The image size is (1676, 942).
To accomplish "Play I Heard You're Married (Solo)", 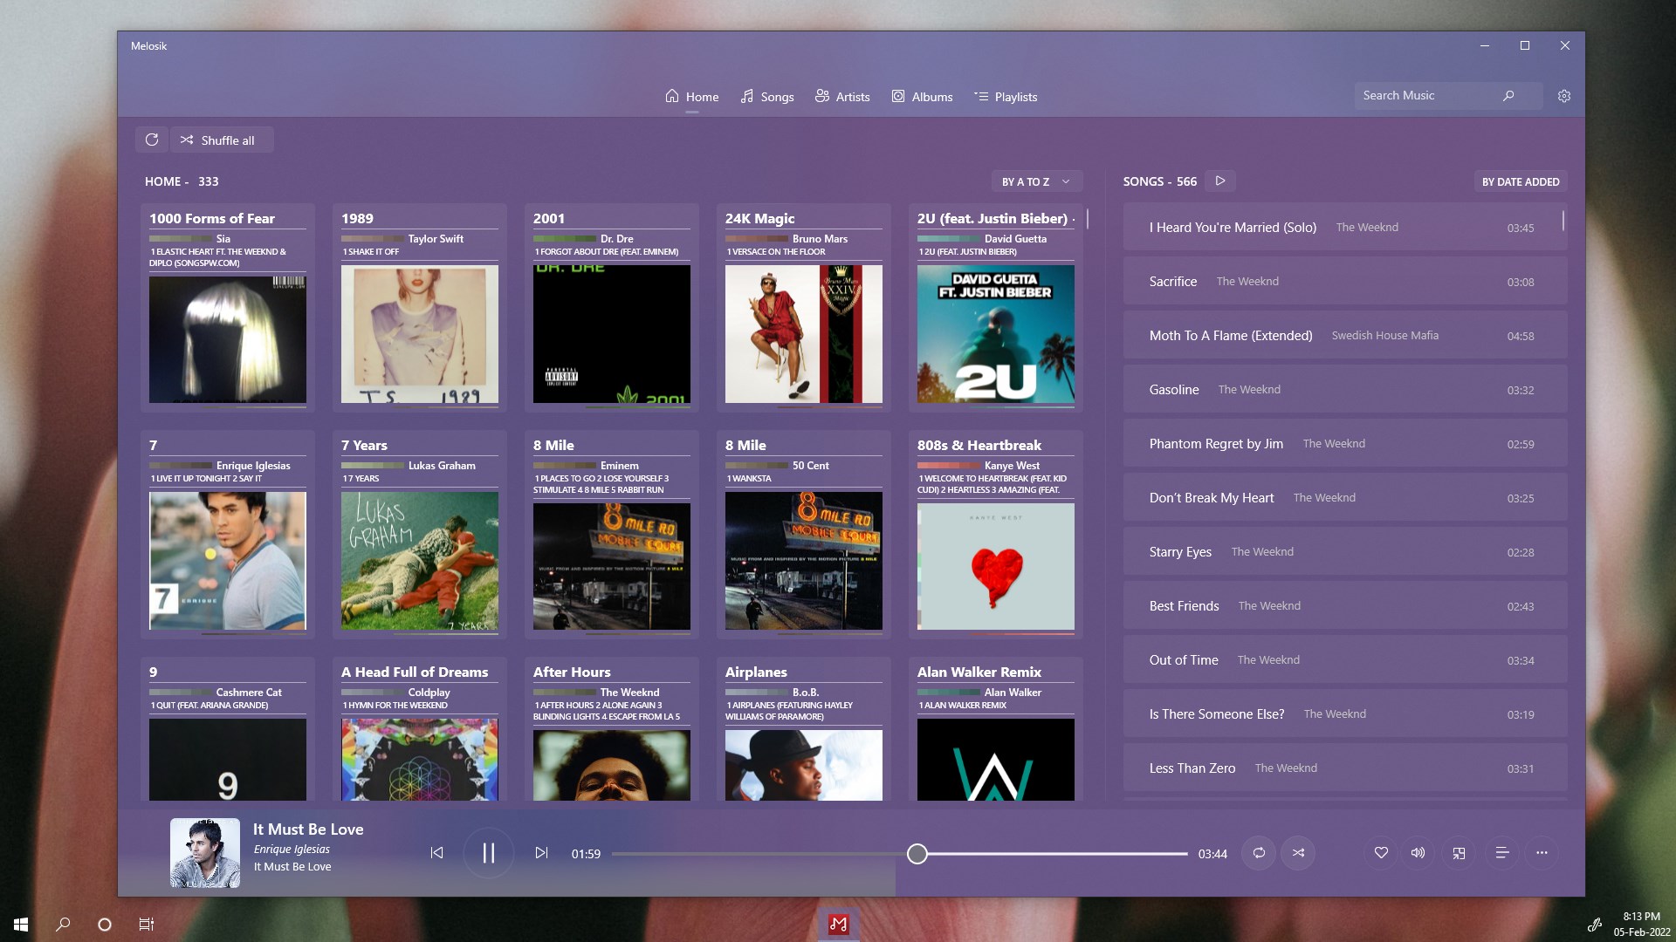I will point(1345,228).
